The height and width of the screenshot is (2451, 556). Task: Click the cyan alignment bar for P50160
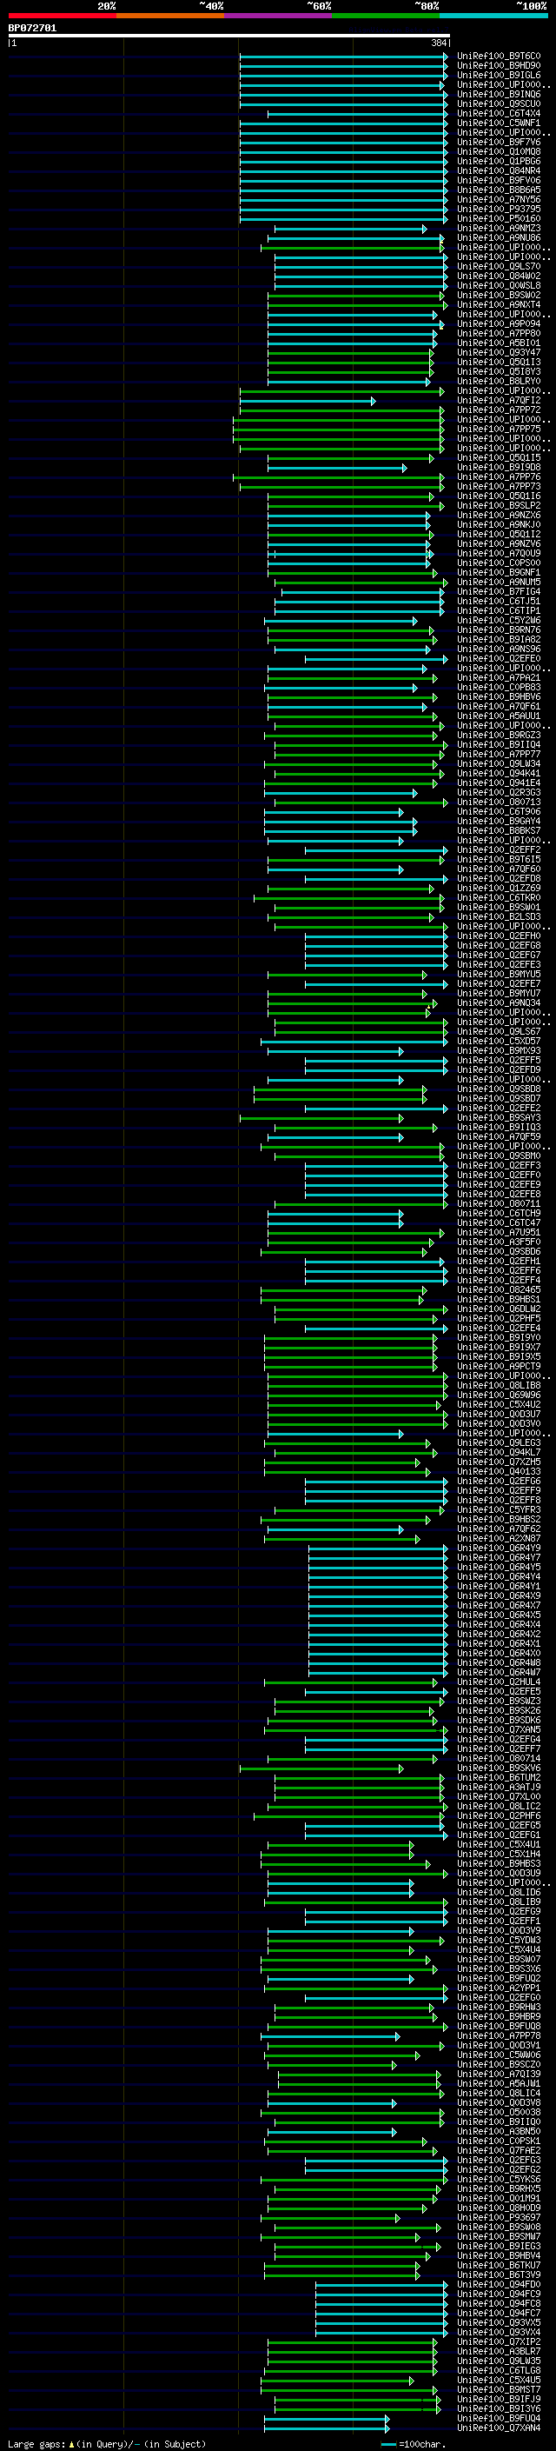[343, 219]
